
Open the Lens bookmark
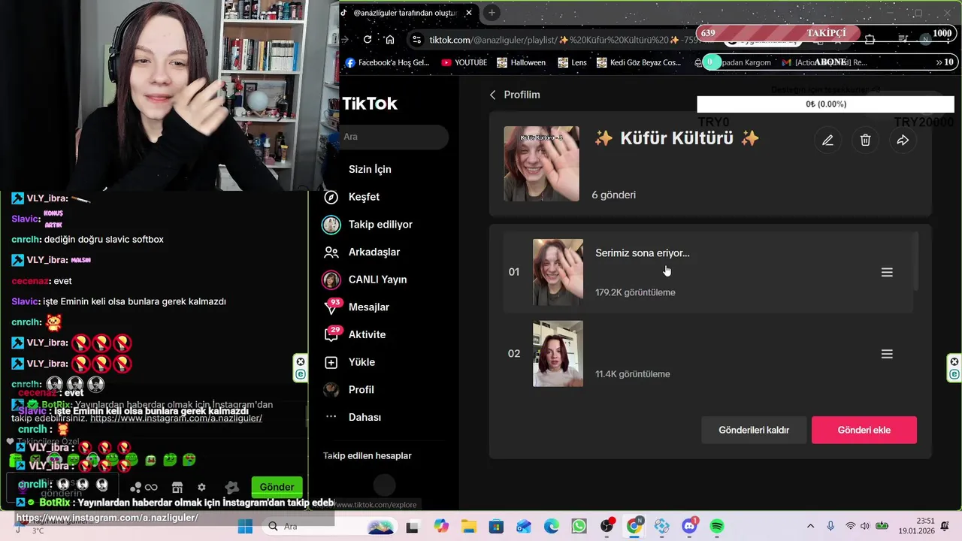point(572,62)
